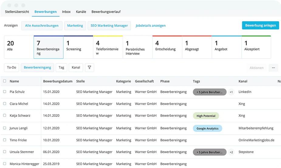Select Junus Lengli row checkbox
The width and height of the screenshot is (281, 168).
click(5, 128)
